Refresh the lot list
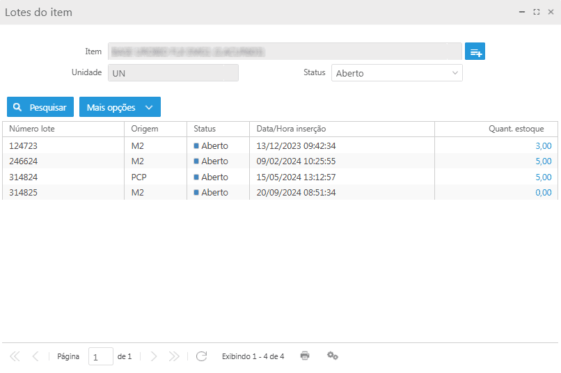561x373 pixels. pyautogui.click(x=202, y=356)
